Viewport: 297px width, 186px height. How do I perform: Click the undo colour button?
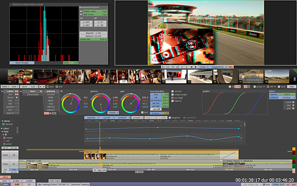[x=55, y=181]
